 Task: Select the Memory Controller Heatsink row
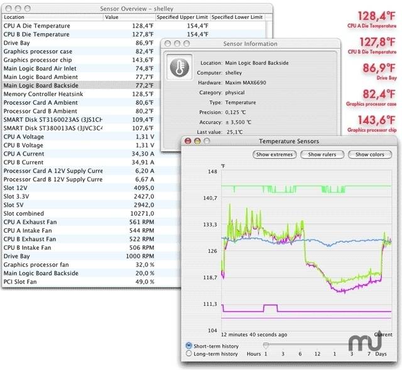tap(81, 94)
